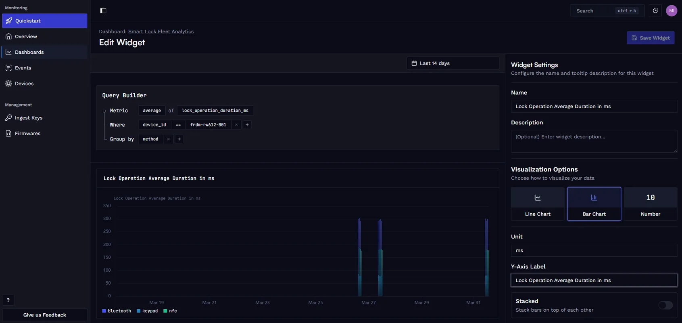Click the Widget Settings heading
This screenshot has width=682, height=323.
click(534, 65)
